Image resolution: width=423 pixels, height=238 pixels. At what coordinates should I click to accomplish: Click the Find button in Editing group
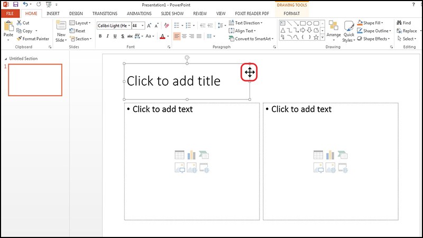403,23
